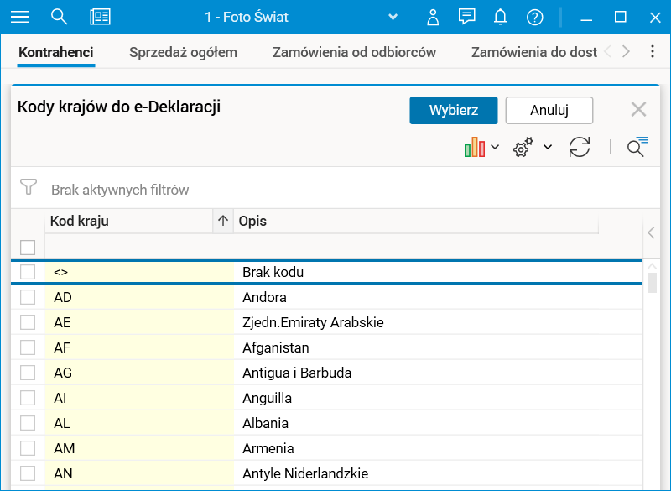Click the Anuluj button
Image resolution: width=671 pixels, height=491 pixels.
pyautogui.click(x=549, y=110)
